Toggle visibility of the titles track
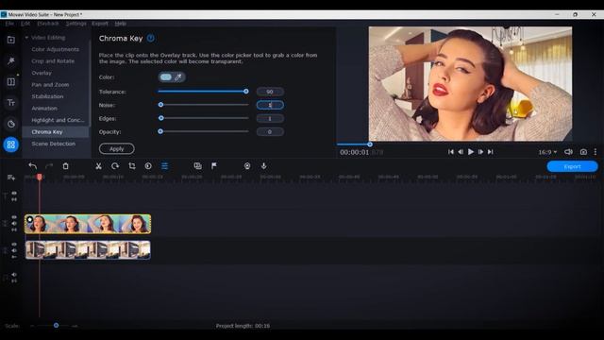The height and width of the screenshot is (340, 604). coord(14,193)
